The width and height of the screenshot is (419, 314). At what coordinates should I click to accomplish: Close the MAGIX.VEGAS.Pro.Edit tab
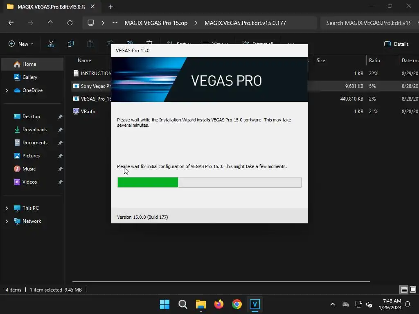[93, 7]
